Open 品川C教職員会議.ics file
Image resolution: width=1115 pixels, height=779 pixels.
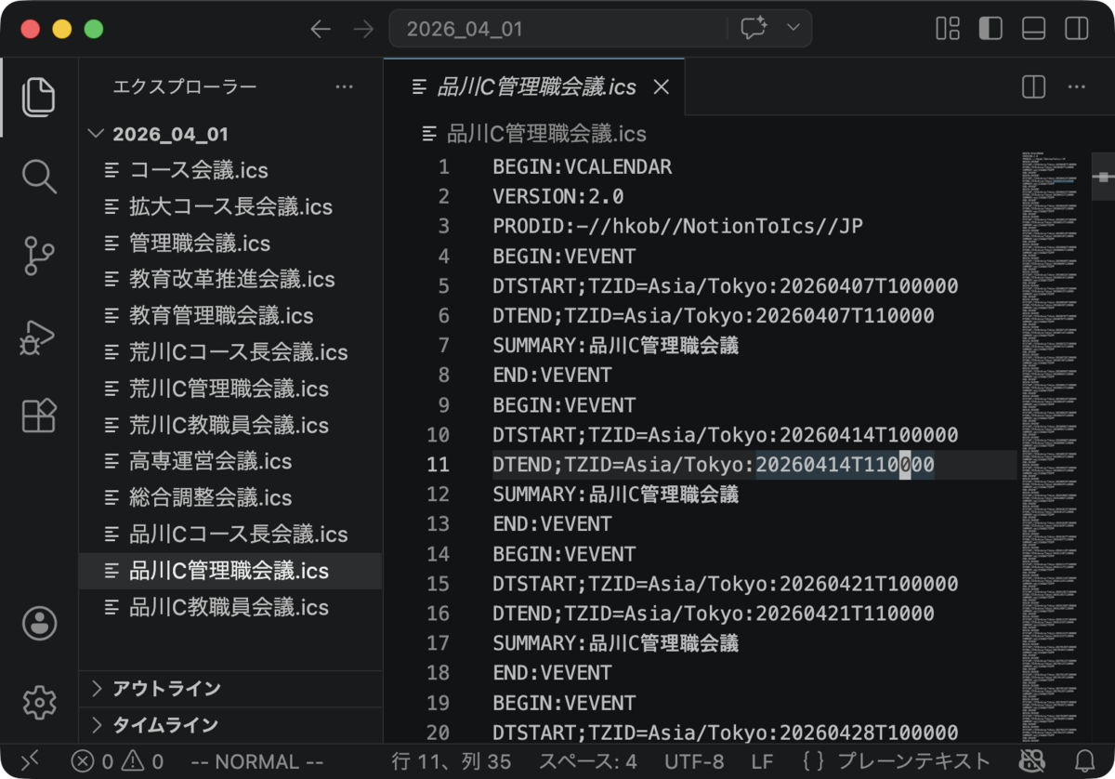tap(230, 607)
